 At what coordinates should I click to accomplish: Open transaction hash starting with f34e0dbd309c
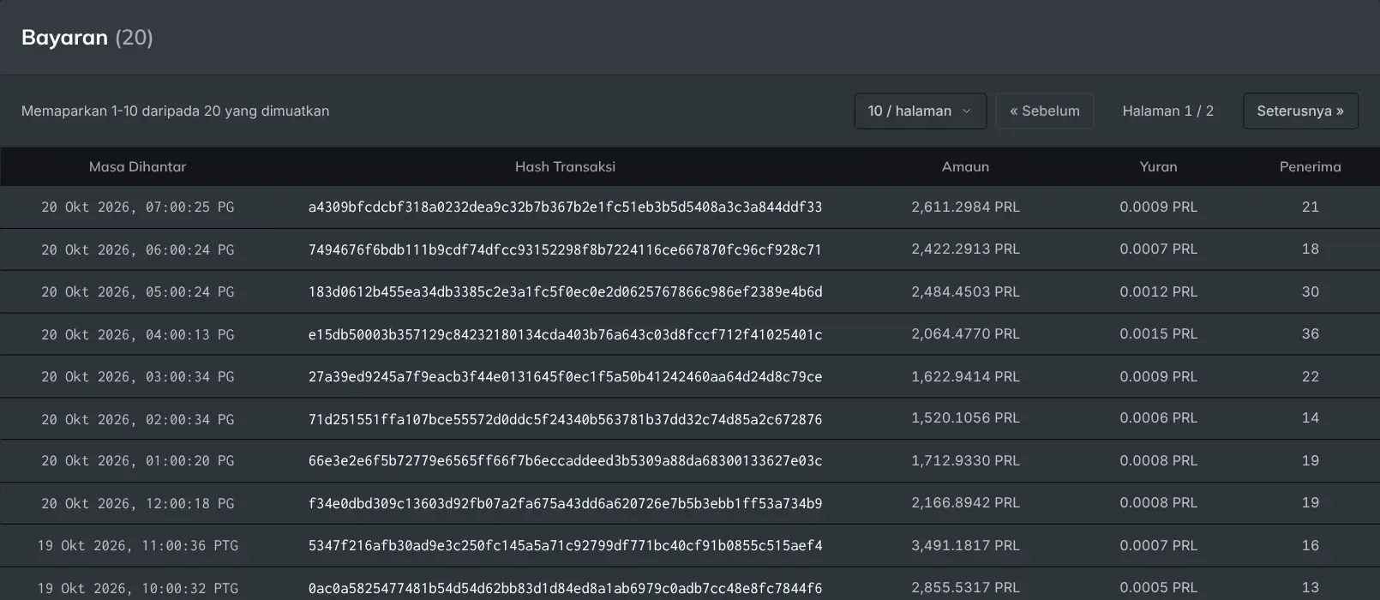[x=565, y=504]
